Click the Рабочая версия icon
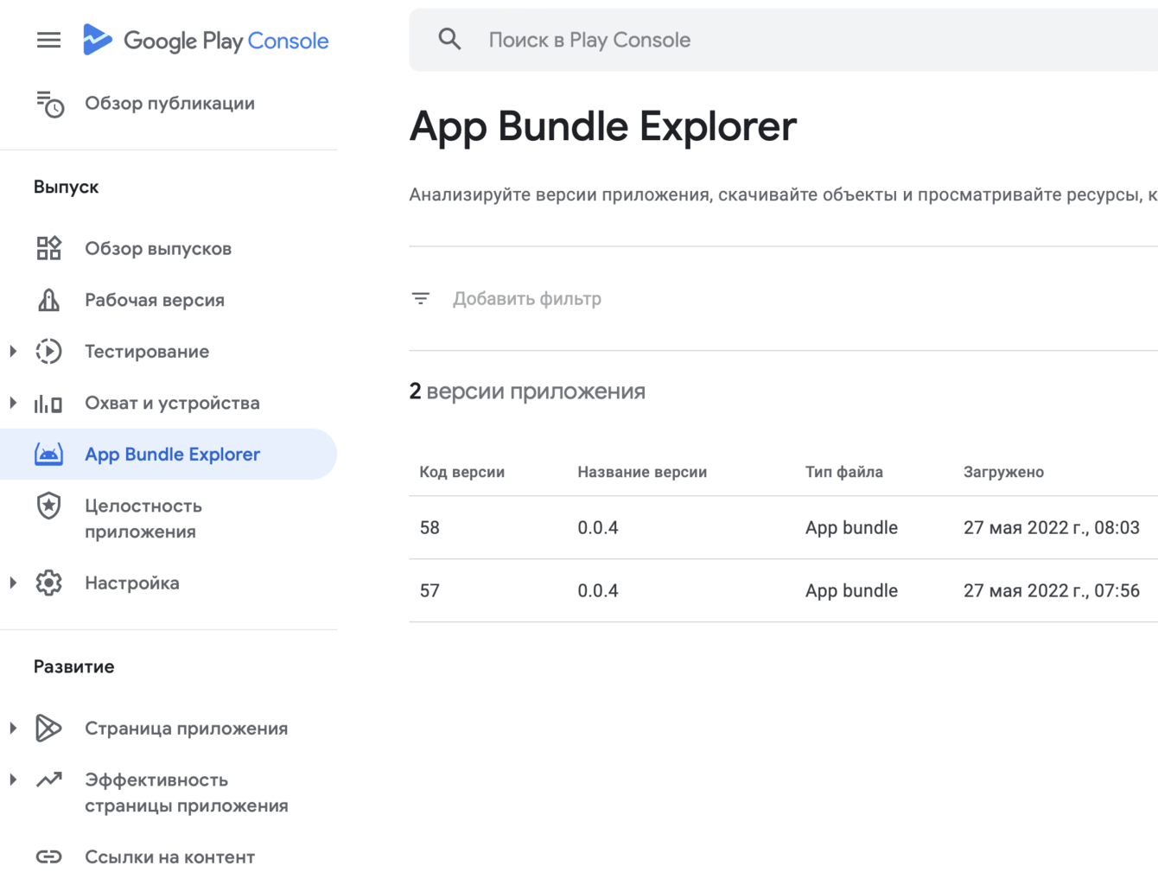The width and height of the screenshot is (1158, 885). [49, 300]
